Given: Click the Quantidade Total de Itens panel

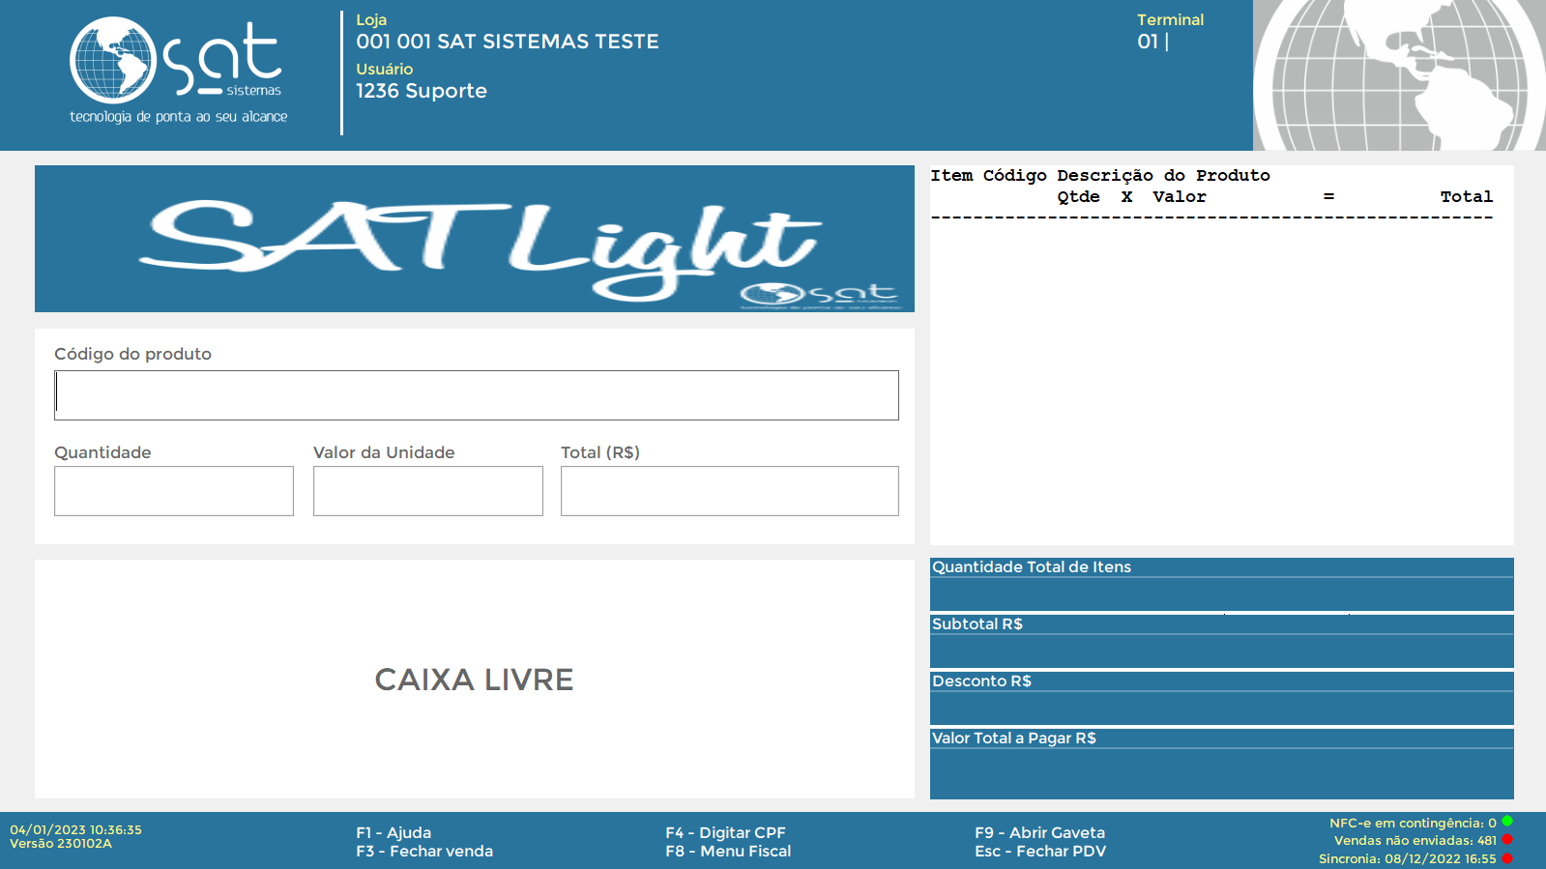Looking at the screenshot, I should coord(1221,585).
